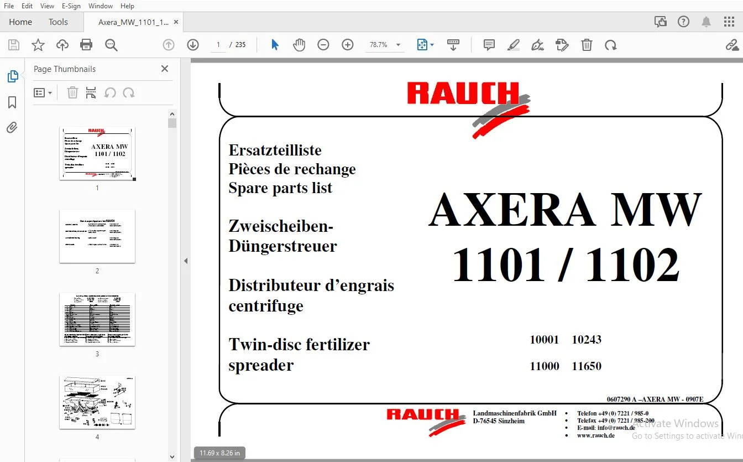Screen dimensions: 743x462
Task: Open the Help question mark icon
Action: pos(684,22)
